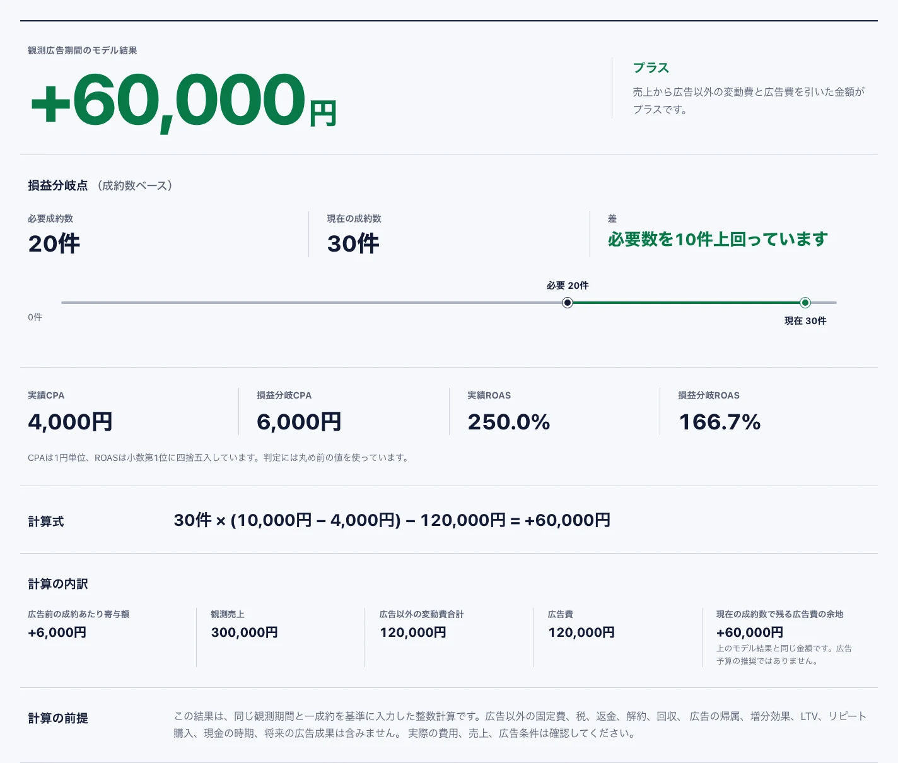Screen dimensions: 898x763
Task: Click 現在の成約数で残る広告費の余地 value +60,000円
Action: [750, 632]
